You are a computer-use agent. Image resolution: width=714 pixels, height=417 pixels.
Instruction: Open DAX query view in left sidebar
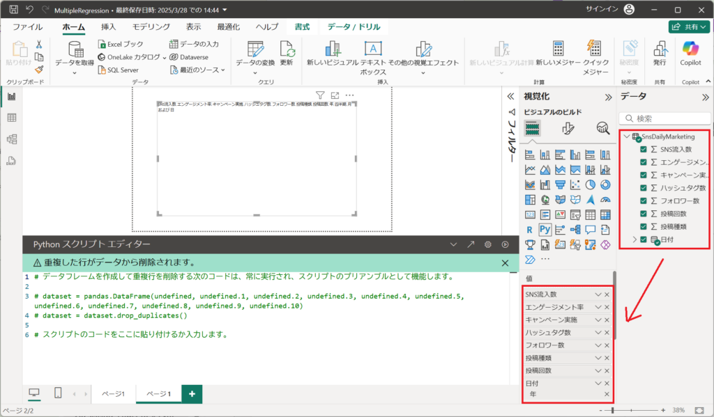point(12,161)
